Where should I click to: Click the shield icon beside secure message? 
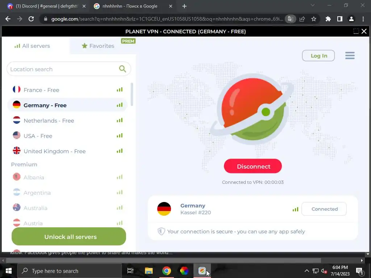(x=161, y=231)
